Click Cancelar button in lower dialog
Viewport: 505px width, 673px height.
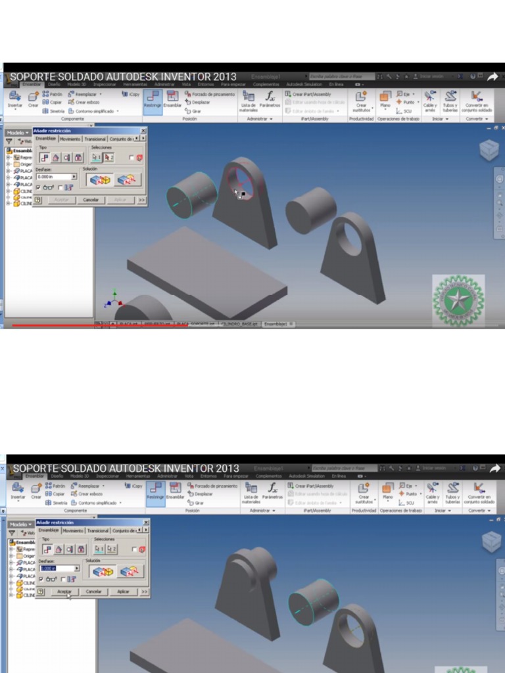[x=93, y=592]
